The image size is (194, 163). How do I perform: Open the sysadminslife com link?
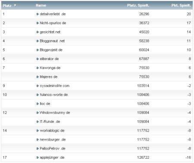[55, 86]
